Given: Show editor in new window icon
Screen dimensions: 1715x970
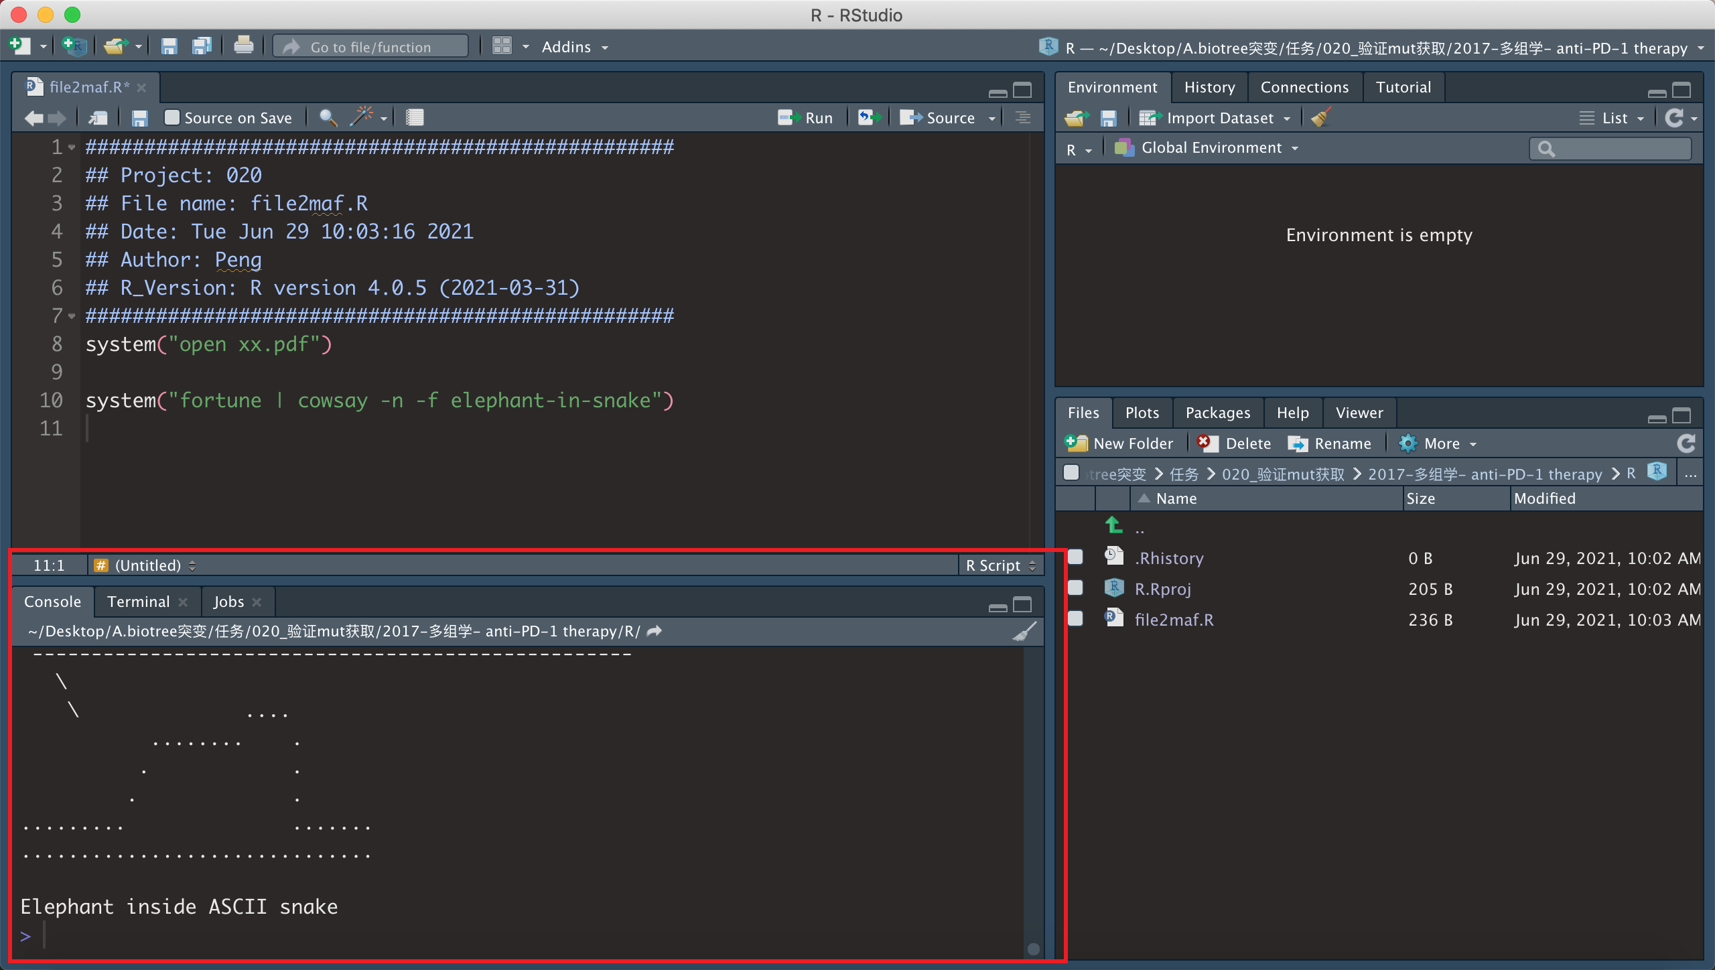Looking at the screenshot, I should coord(98,119).
